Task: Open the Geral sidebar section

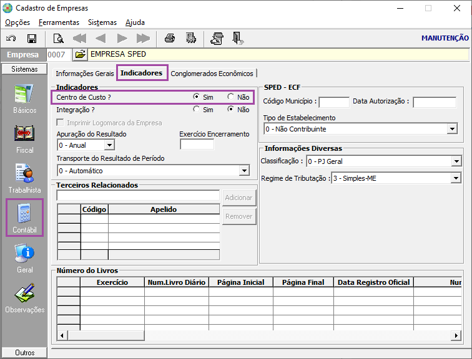Action: (x=24, y=258)
